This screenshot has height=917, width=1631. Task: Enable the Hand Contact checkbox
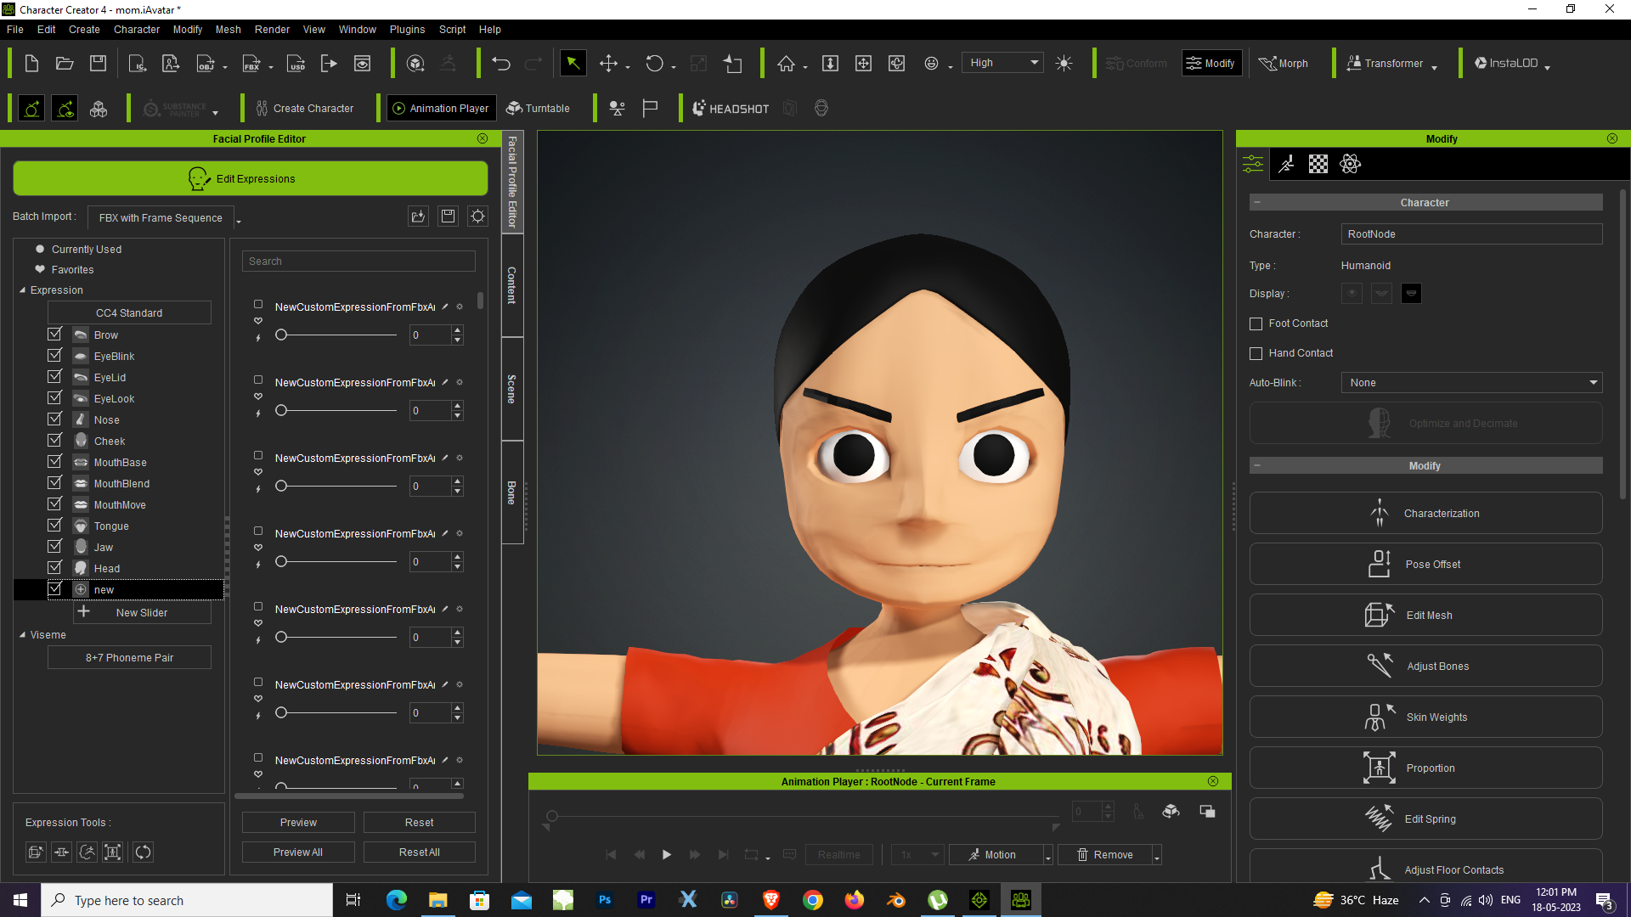(x=1256, y=353)
